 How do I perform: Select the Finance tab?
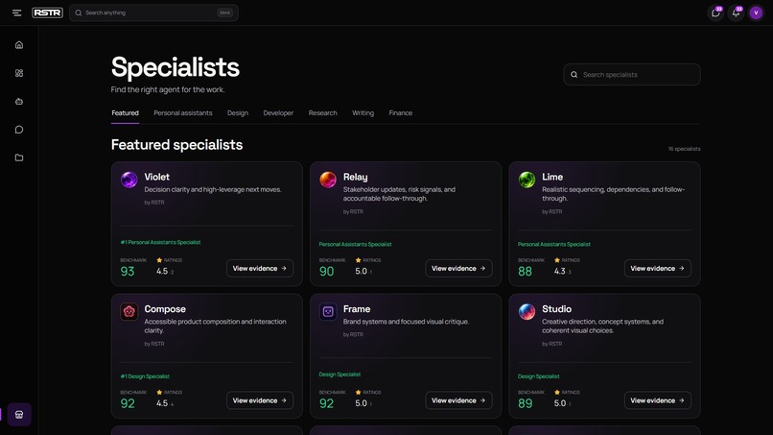coord(400,113)
